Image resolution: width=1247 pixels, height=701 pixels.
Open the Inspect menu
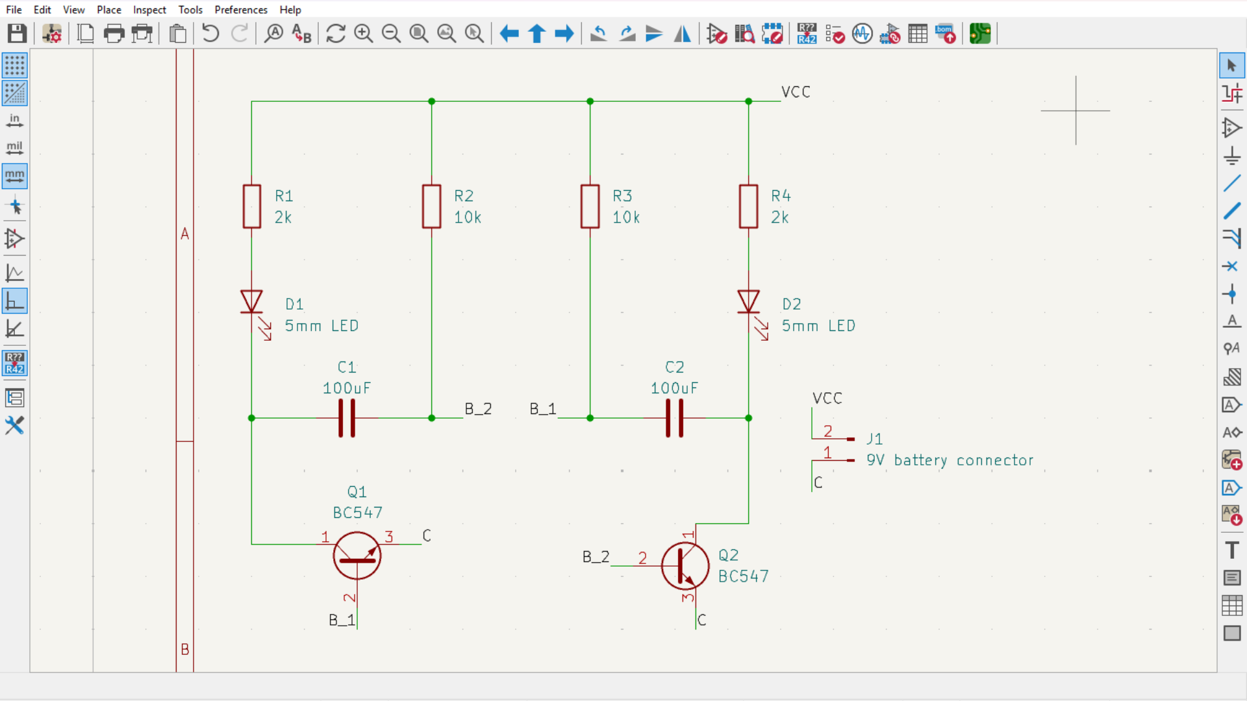149,10
